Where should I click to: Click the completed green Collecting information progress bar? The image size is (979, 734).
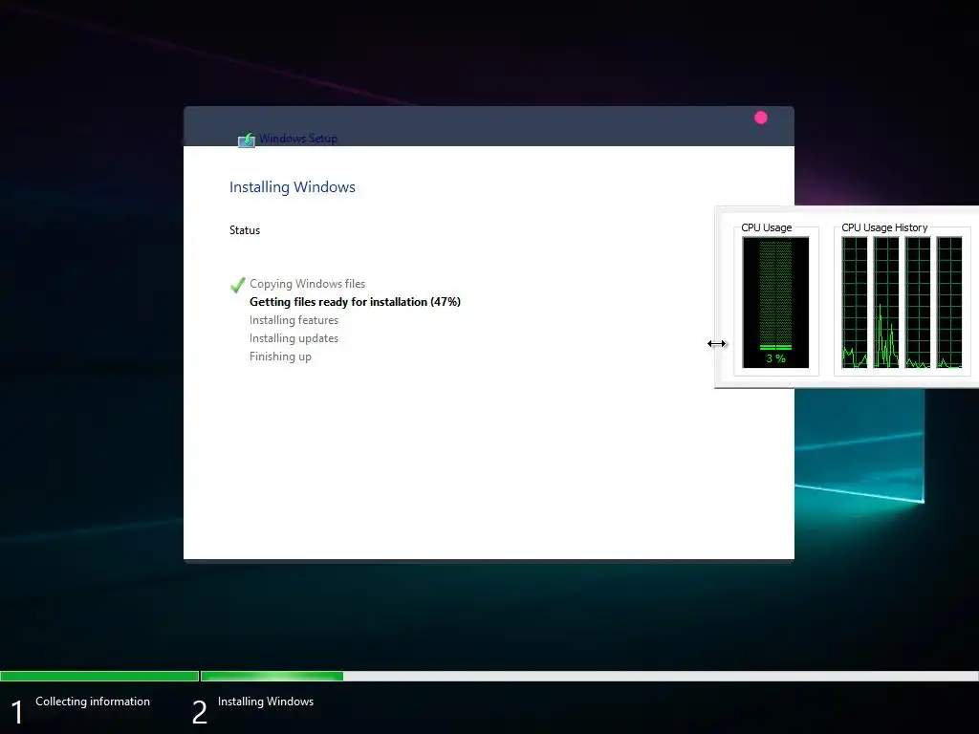coord(99,676)
